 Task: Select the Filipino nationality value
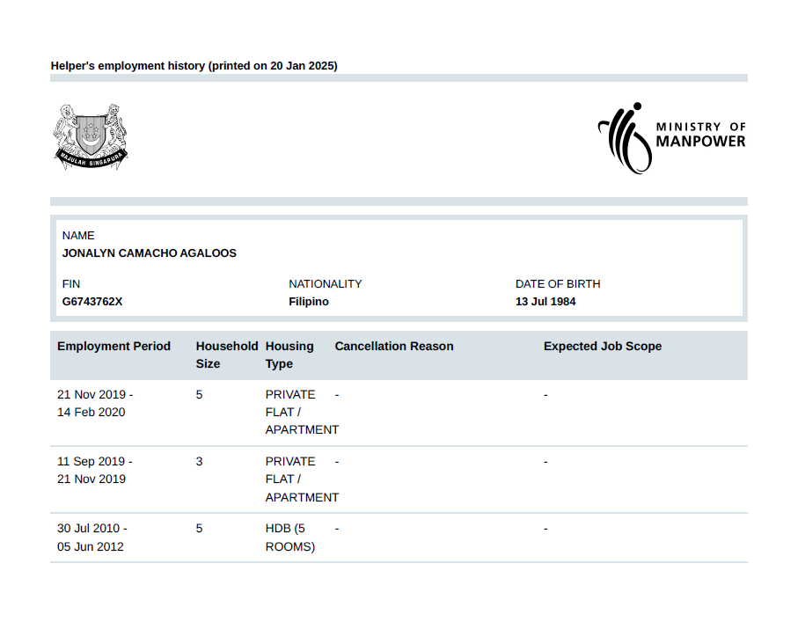[x=309, y=302]
